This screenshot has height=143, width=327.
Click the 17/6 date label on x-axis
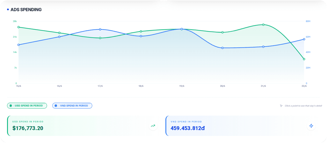(100, 86)
